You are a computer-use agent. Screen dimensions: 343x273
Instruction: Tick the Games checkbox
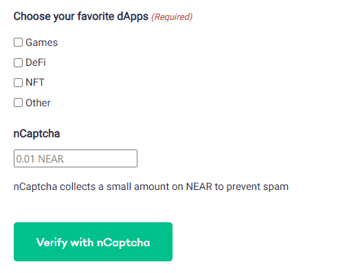coord(18,43)
